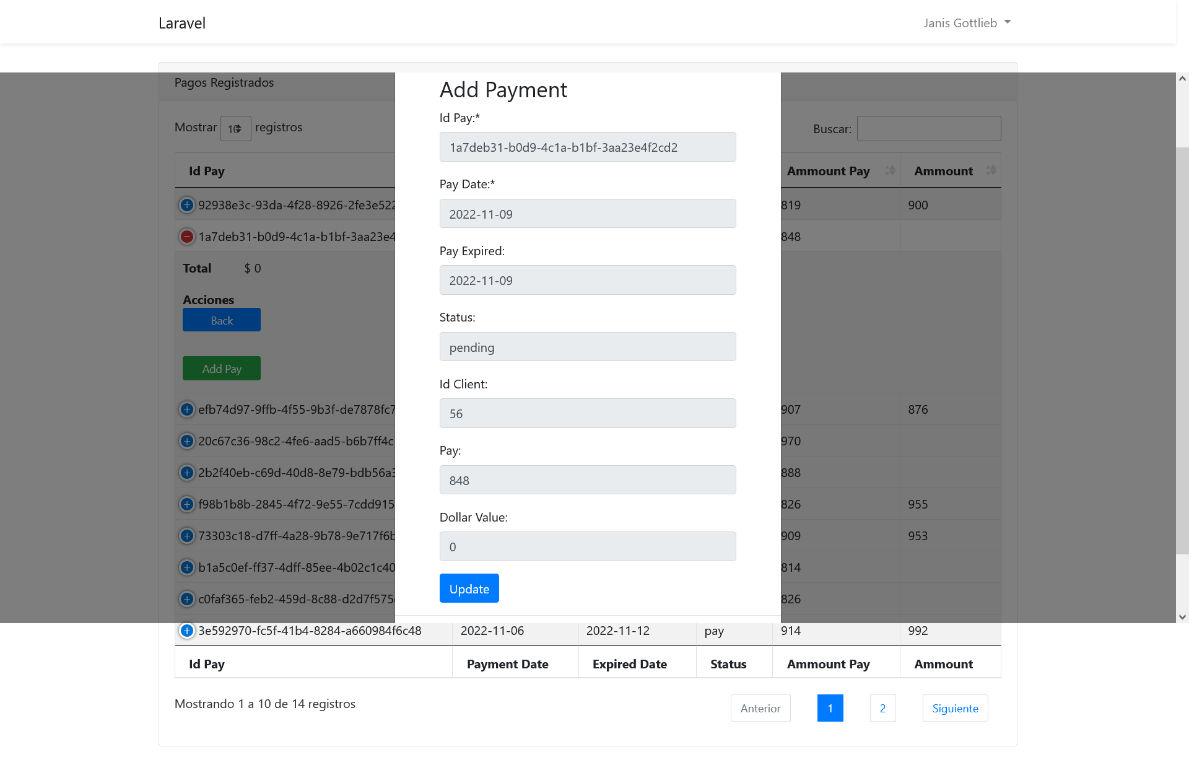
Task: Expand details for payment 73303c18
Action: click(186, 536)
